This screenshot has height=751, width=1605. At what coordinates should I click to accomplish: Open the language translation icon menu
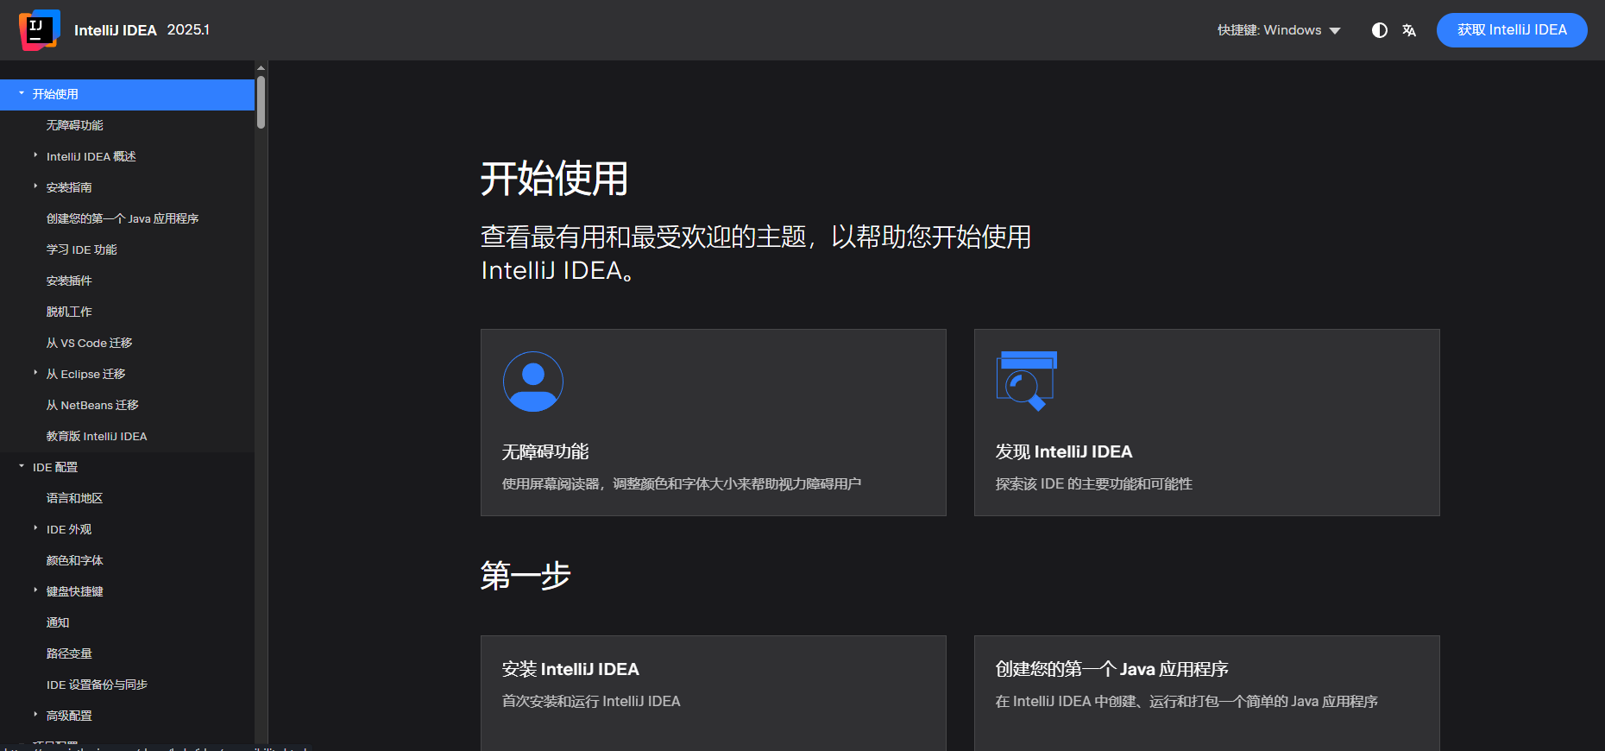coord(1409,30)
